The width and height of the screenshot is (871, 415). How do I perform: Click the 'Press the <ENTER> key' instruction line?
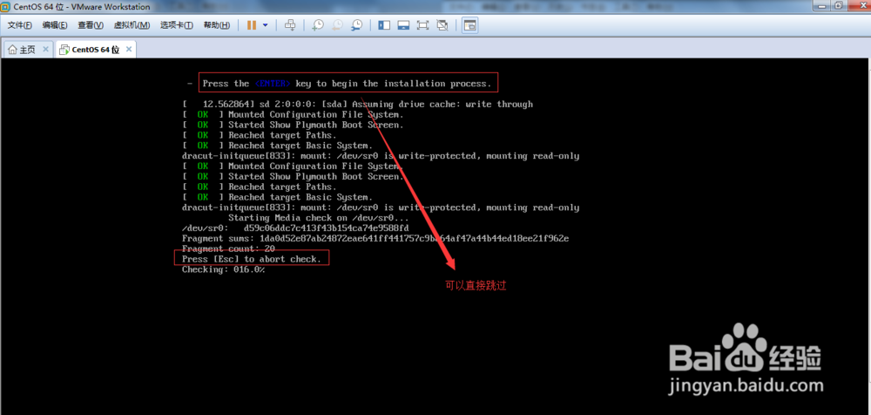pyautogui.click(x=348, y=84)
